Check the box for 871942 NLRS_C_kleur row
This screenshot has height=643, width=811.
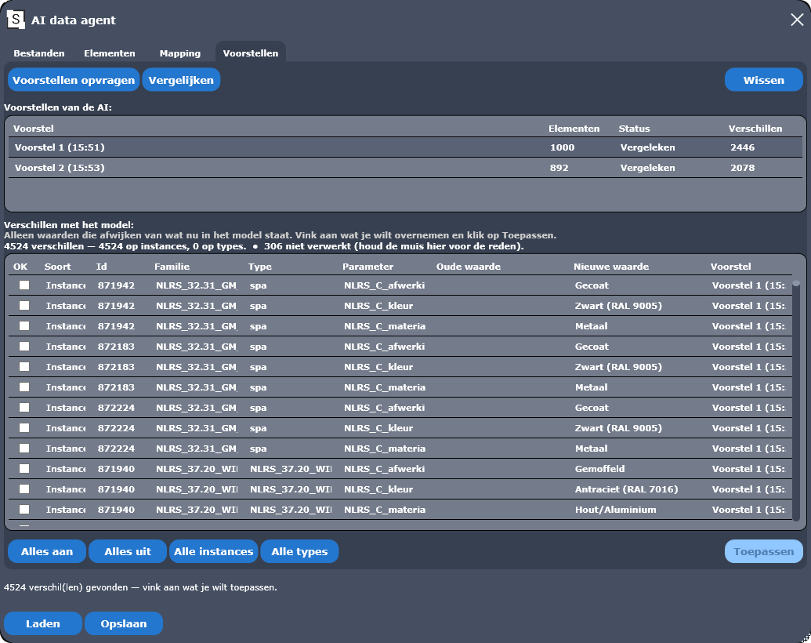24,306
